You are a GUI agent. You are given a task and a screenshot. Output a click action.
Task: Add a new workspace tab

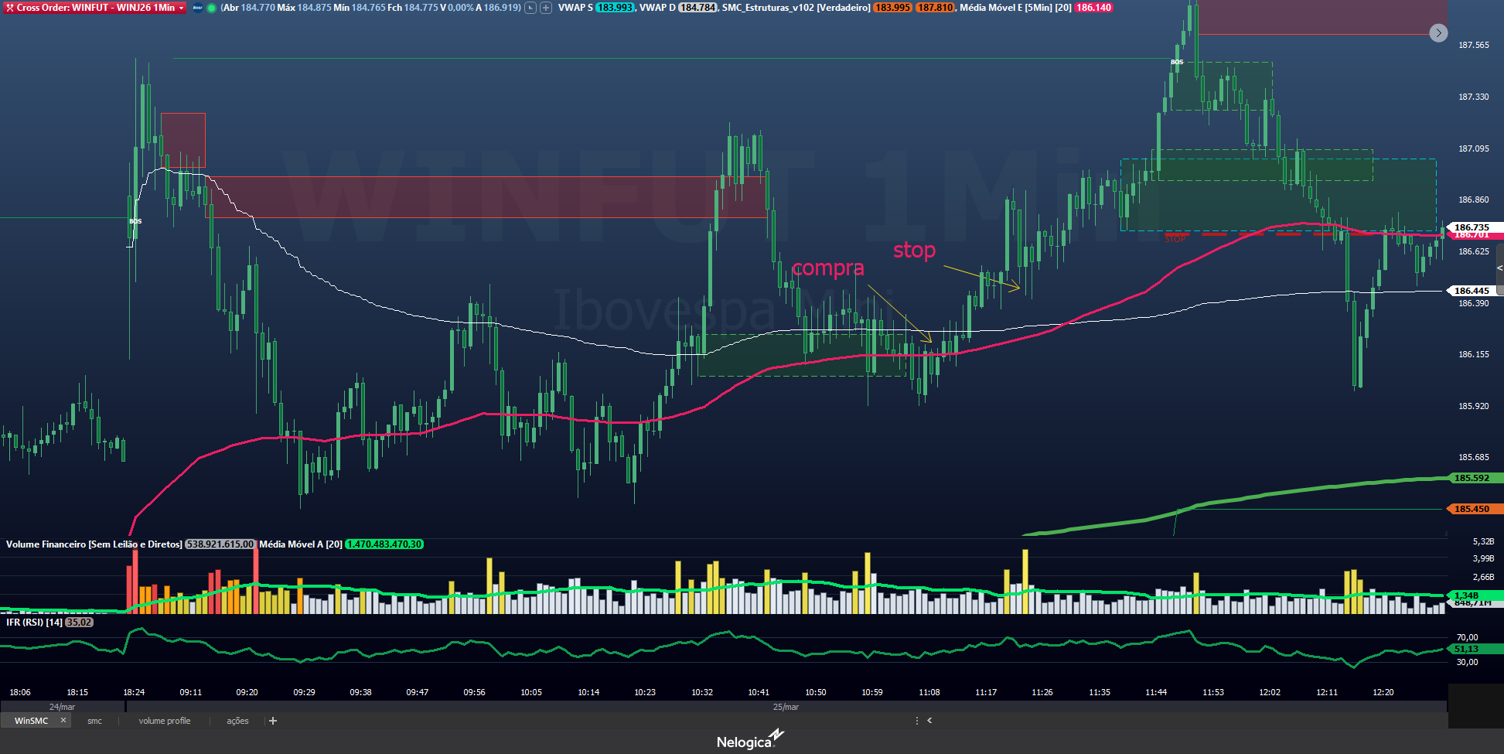click(x=273, y=721)
